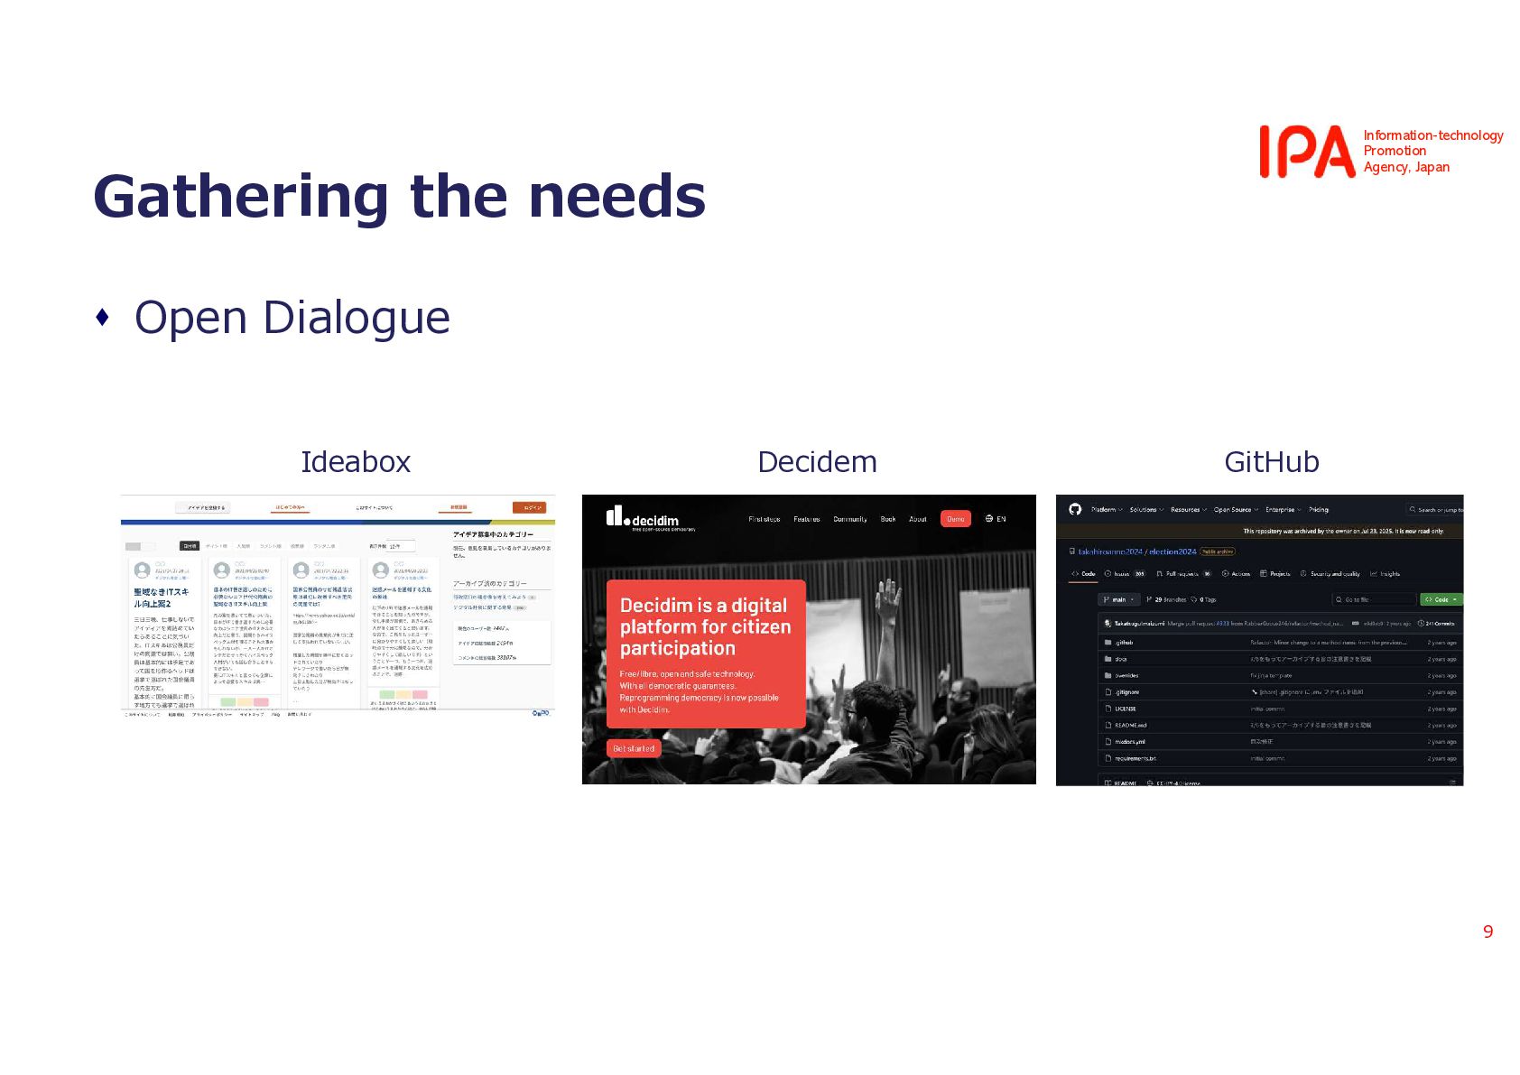1520x1075 pixels.
Task: Click the branch icon beside 29 Branches
Action: pyautogui.click(x=1149, y=599)
